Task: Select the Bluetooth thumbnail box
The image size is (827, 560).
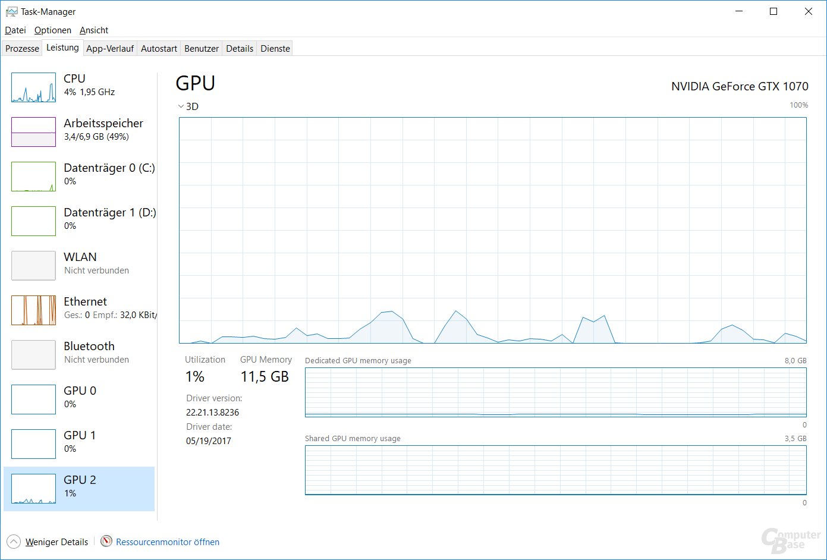Action: pos(34,355)
